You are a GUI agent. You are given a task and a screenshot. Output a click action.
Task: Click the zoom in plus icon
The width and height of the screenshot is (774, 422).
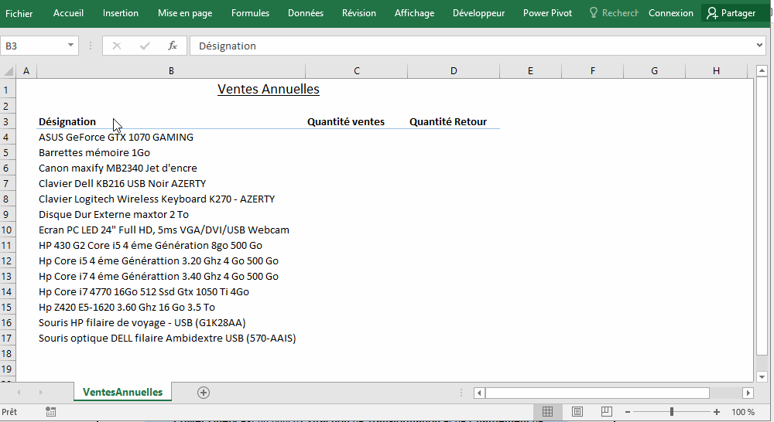(x=716, y=412)
